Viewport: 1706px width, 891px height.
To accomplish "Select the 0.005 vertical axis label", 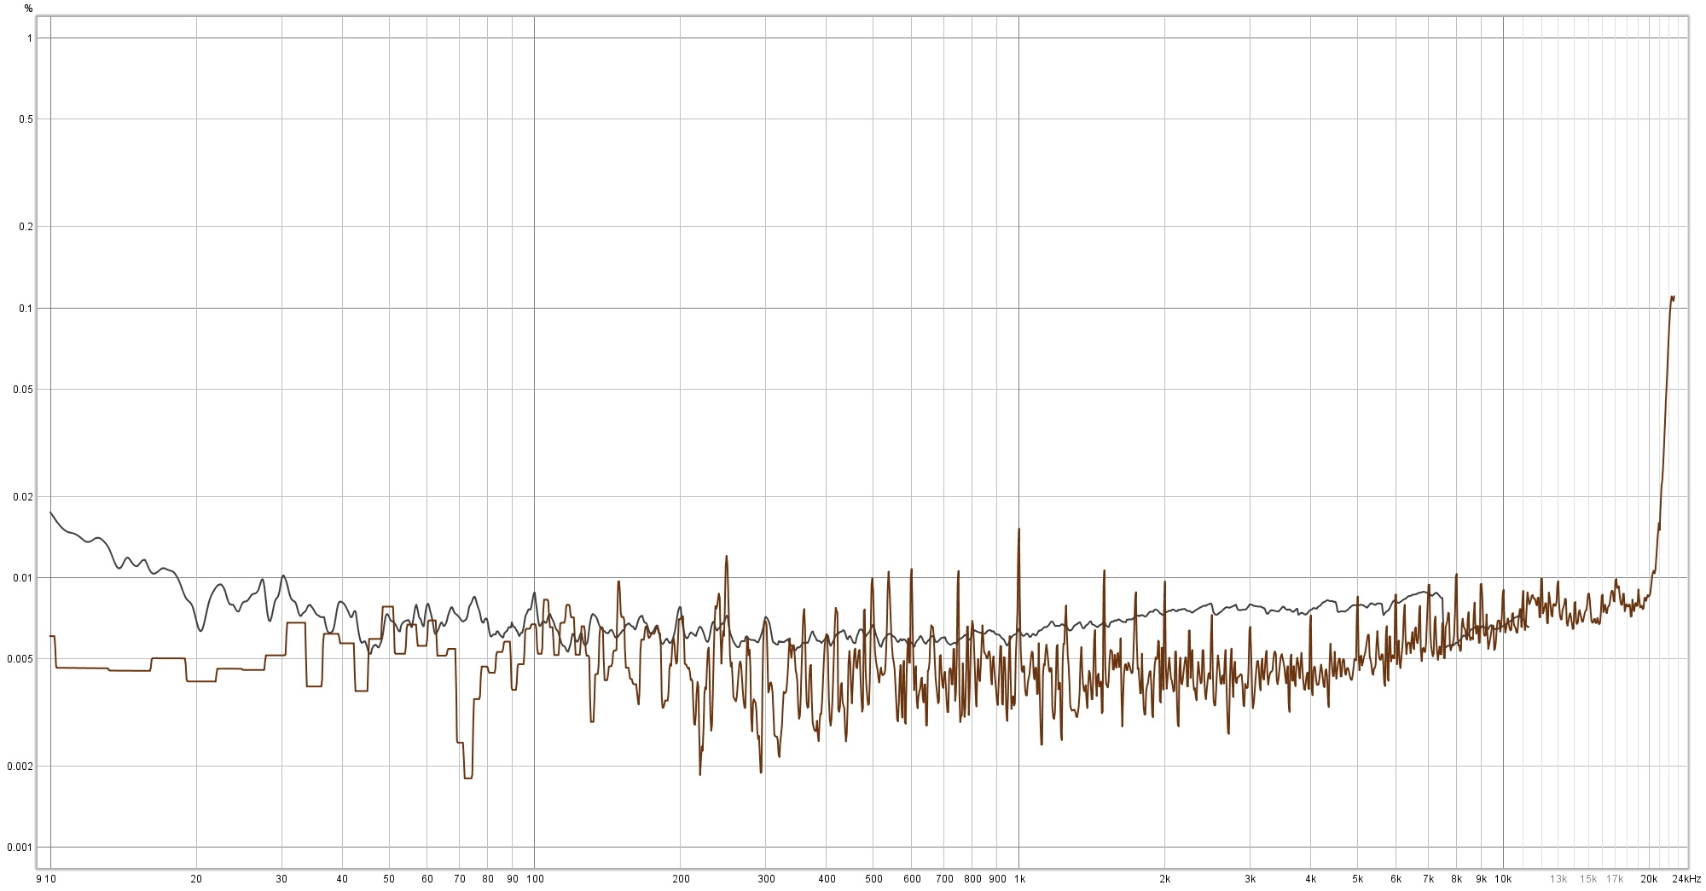I will 21,659.
